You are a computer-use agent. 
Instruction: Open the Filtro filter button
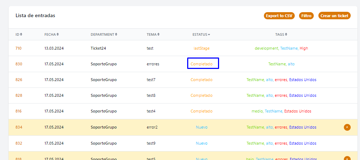coord(306,16)
